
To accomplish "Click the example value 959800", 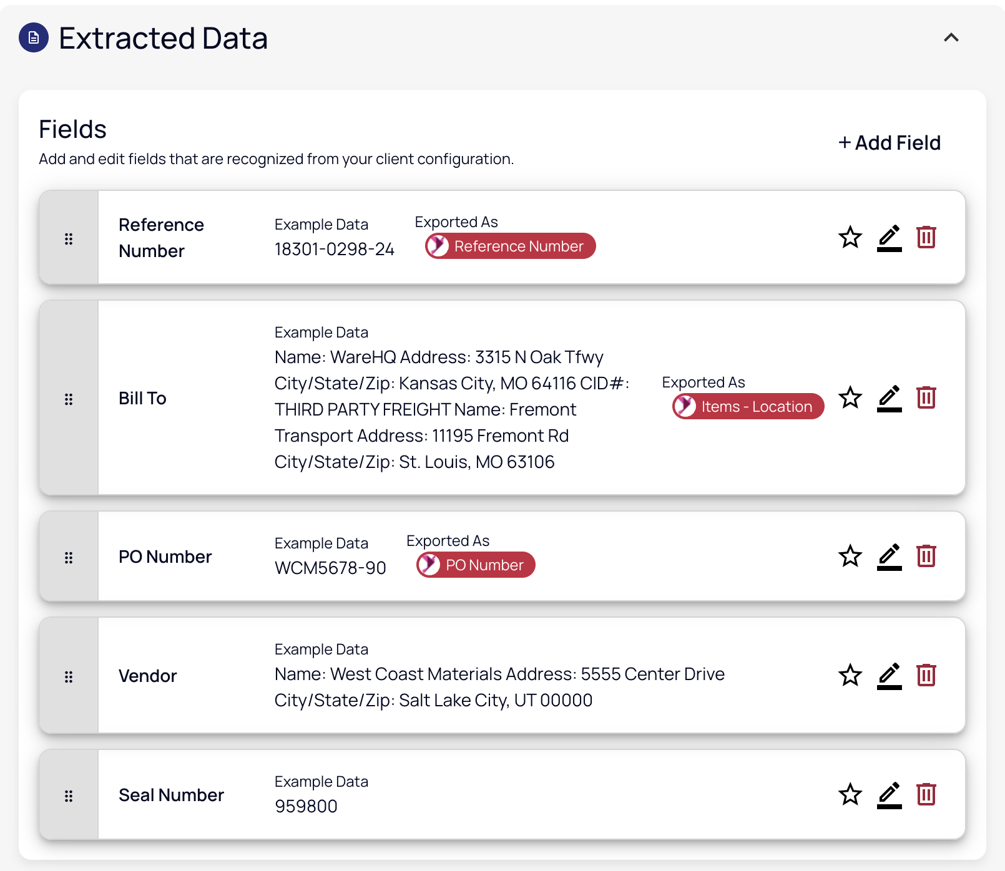I will pyautogui.click(x=306, y=806).
